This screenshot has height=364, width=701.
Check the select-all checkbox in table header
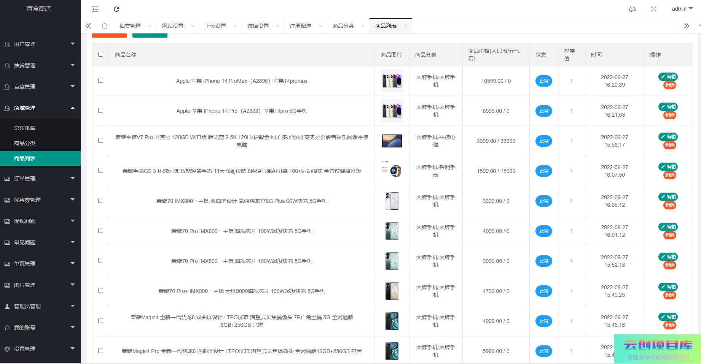pos(100,54)
